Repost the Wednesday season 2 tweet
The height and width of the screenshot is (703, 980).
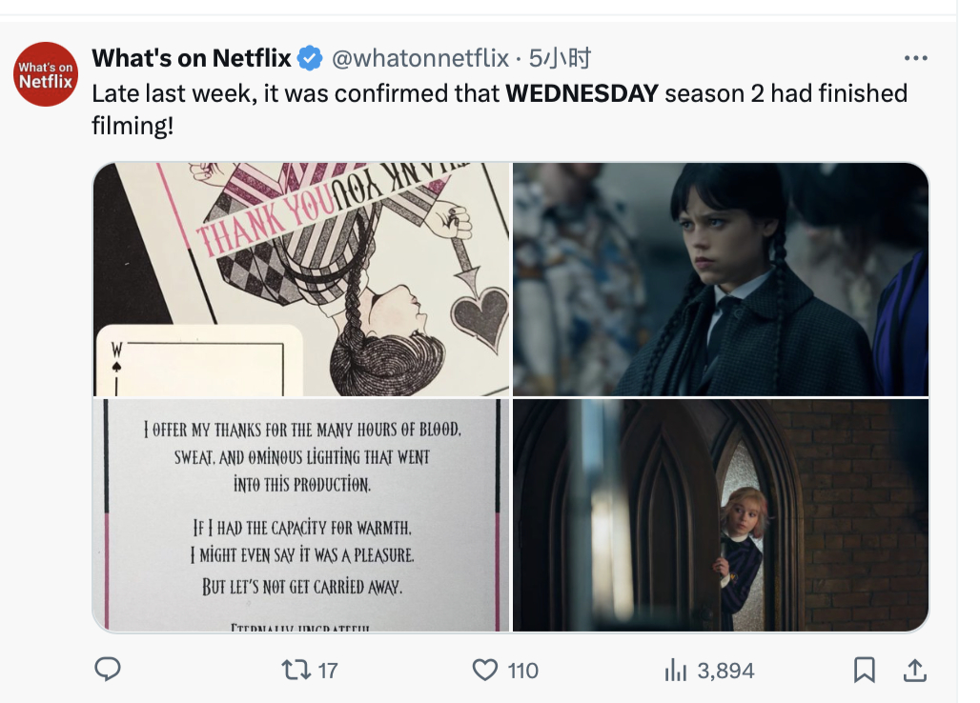[296, 670]
